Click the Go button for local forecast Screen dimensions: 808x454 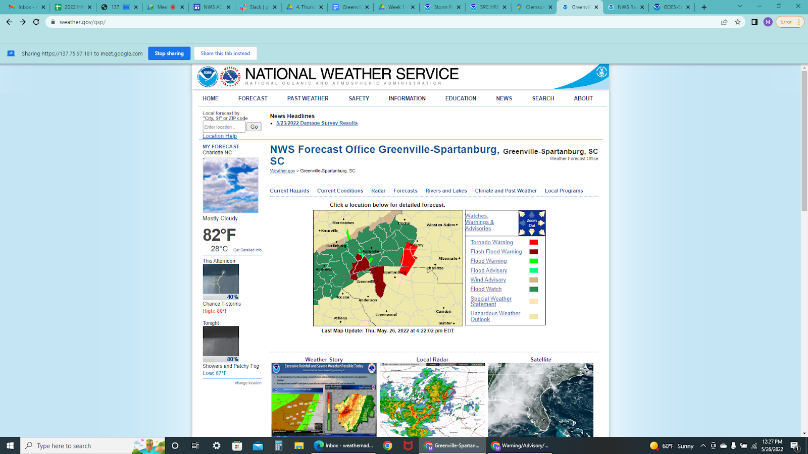click(x=254, y=127)
